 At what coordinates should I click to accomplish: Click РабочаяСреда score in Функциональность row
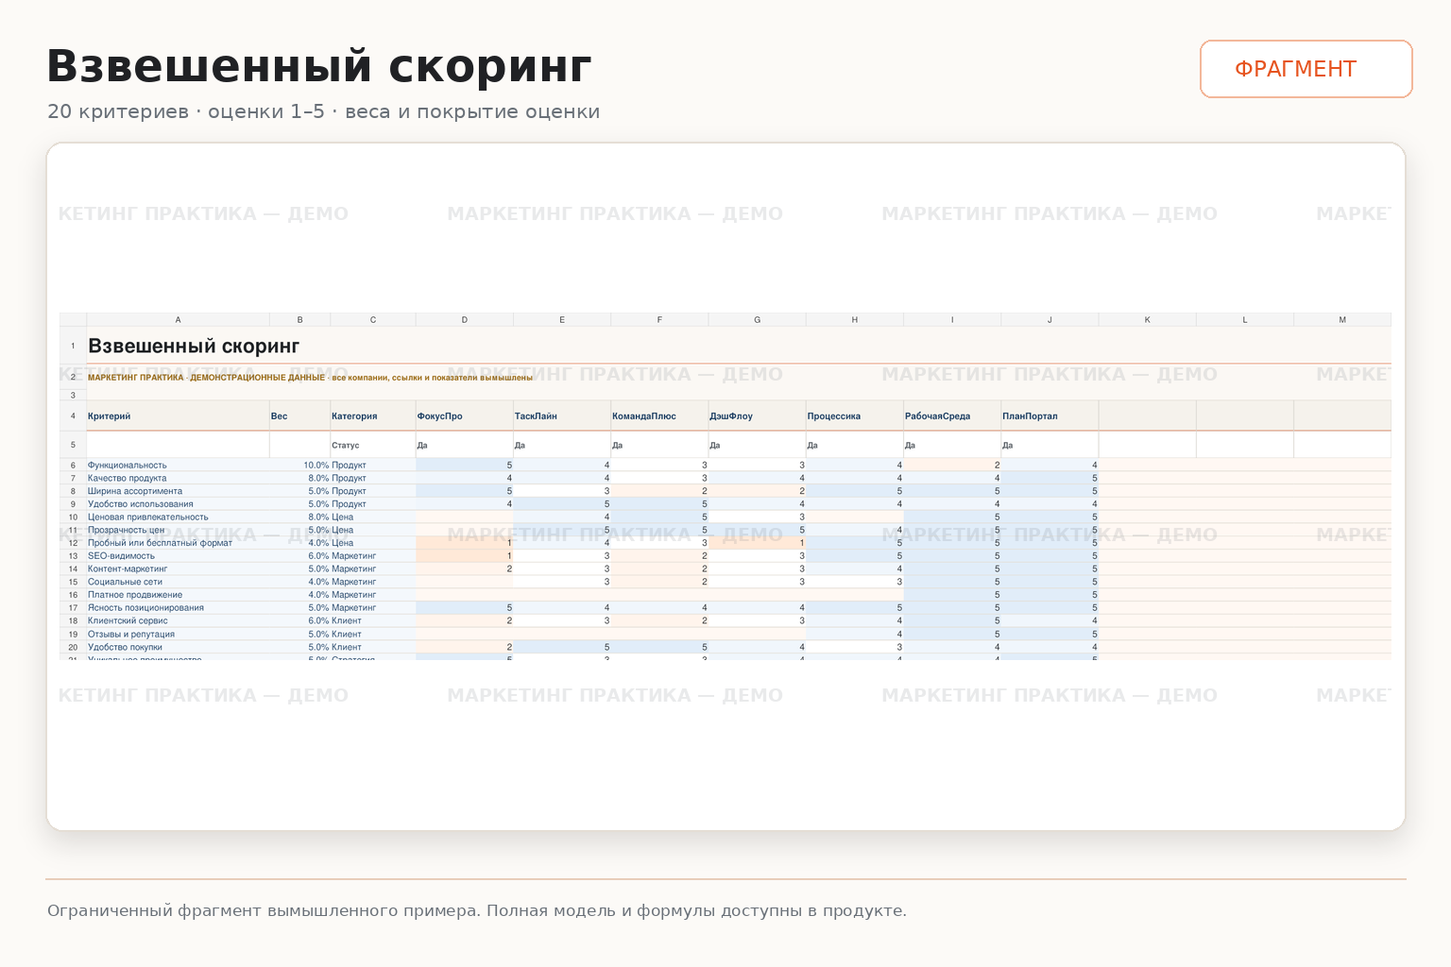[x=952, y=466]
